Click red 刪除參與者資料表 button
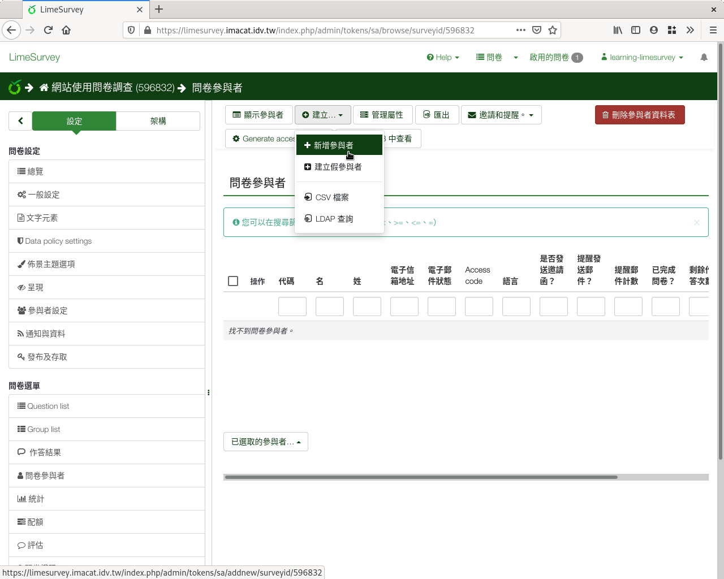Image resolution: width=724 pixels, height=579 pixels. point(640,115)
